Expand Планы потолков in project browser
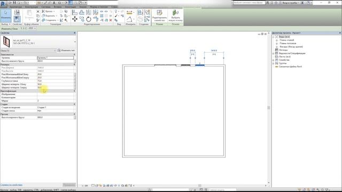 pyautogui.click(x=277, y=43)
